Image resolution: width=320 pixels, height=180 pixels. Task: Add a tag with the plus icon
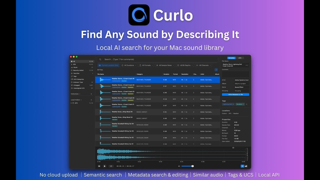coord(247,104)
